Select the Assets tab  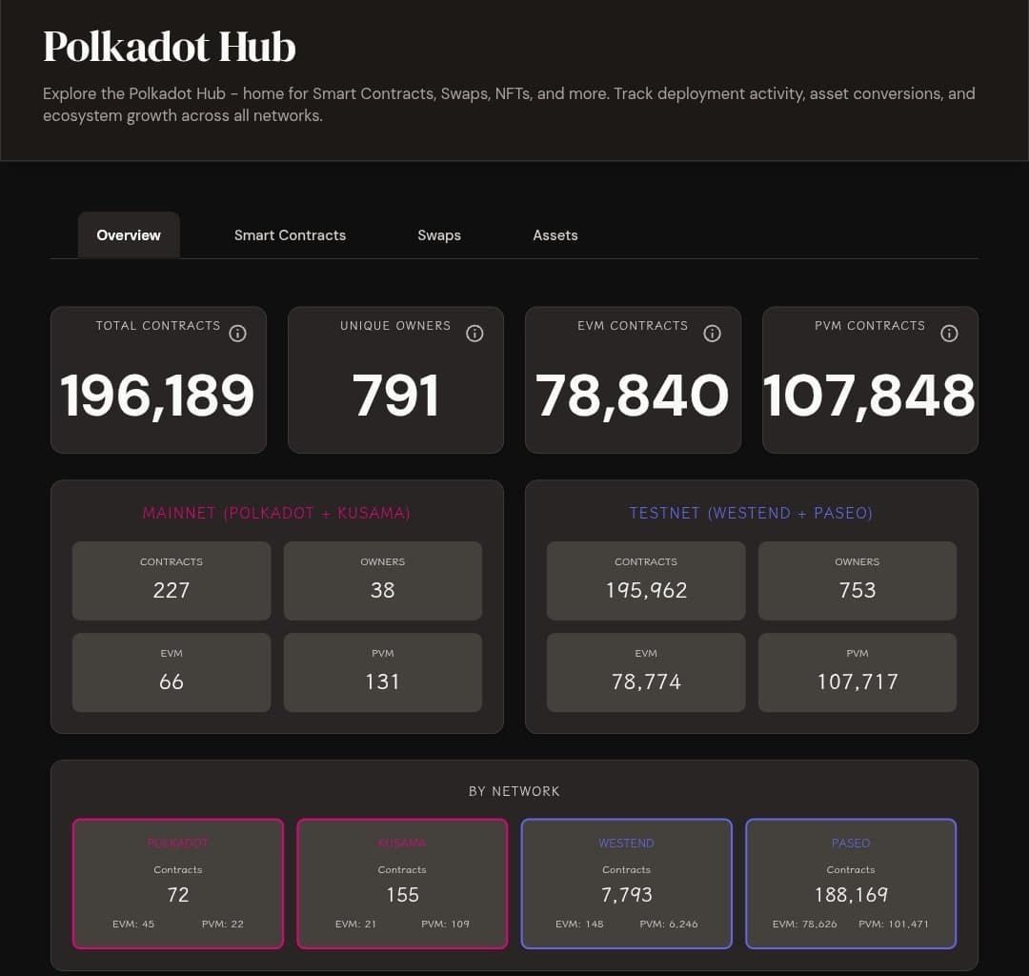[555, 235]
